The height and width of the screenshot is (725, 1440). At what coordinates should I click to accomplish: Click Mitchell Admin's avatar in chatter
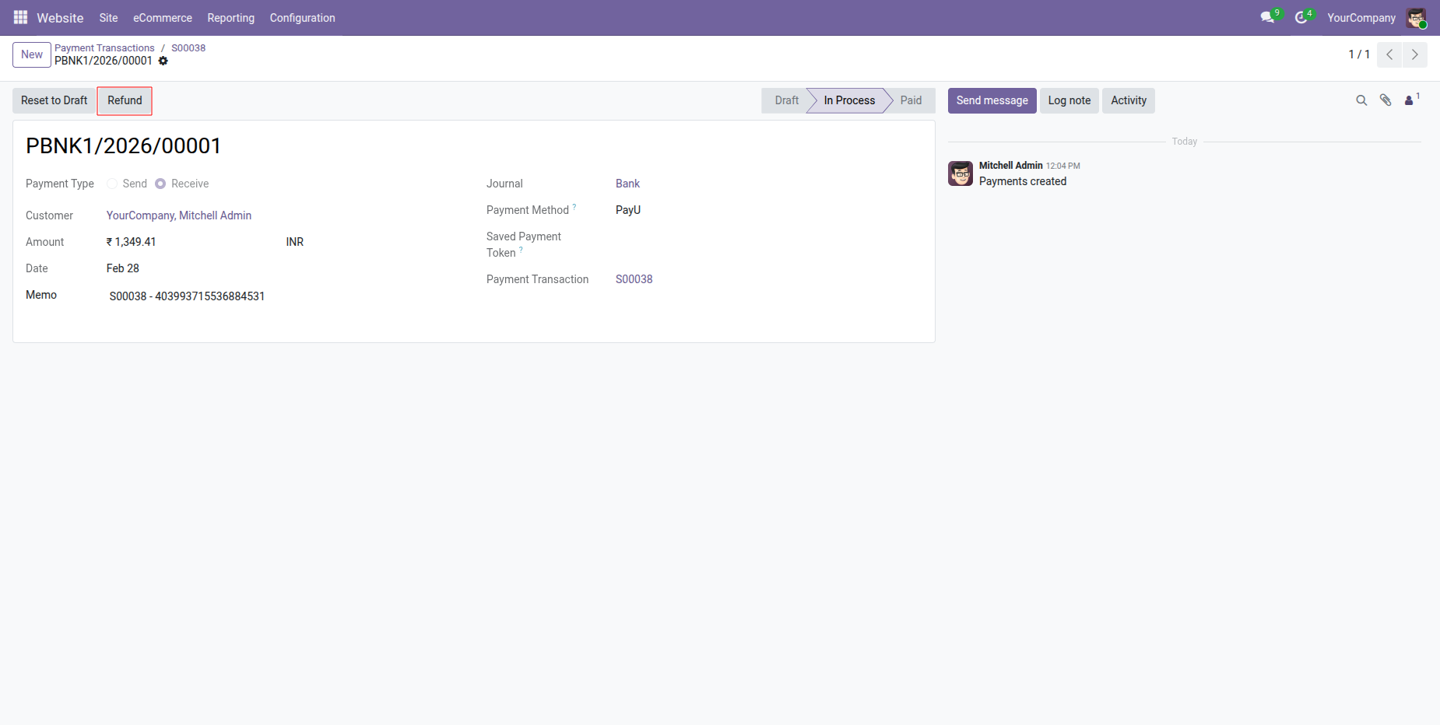click(961, 173)
